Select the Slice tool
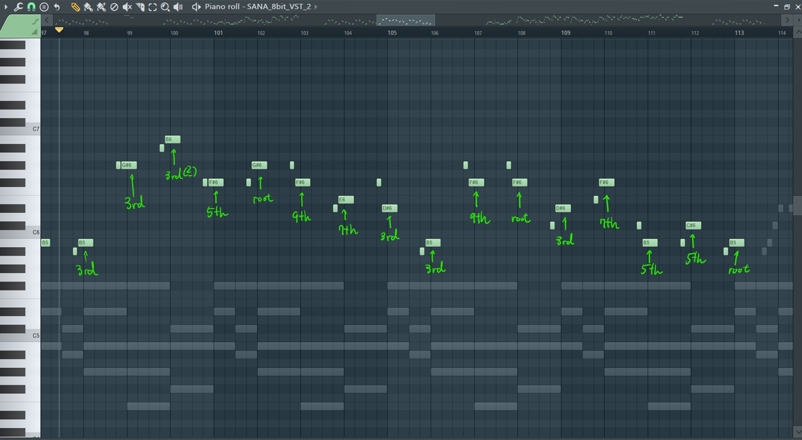Viewport: 802px width, 440px height. (140, 7)
